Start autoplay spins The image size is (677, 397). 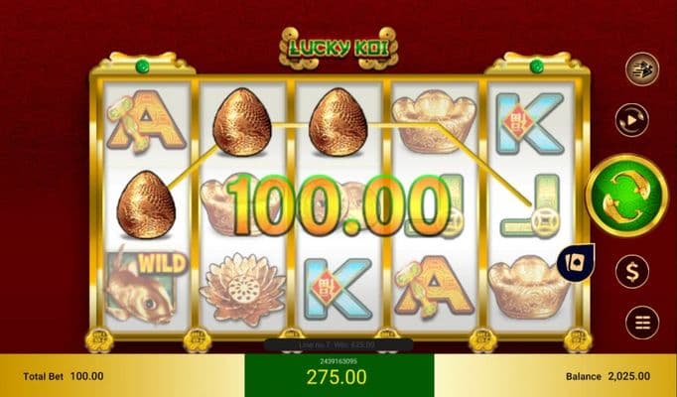[x=632, y=120]
